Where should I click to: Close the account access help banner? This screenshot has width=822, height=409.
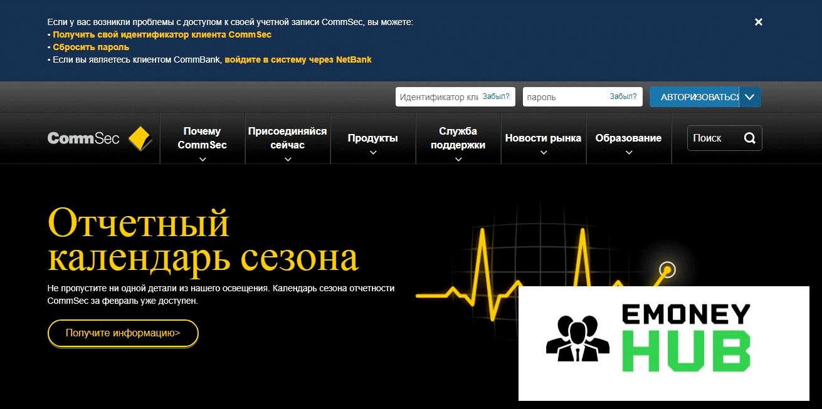coord(758,22)
